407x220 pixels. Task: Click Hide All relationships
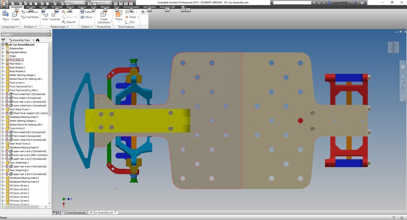(69, 22)
